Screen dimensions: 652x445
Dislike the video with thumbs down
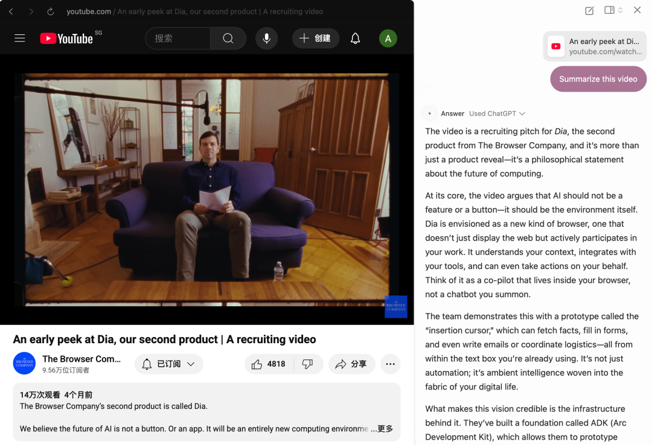pyautogui.click(x=308, y=364)
